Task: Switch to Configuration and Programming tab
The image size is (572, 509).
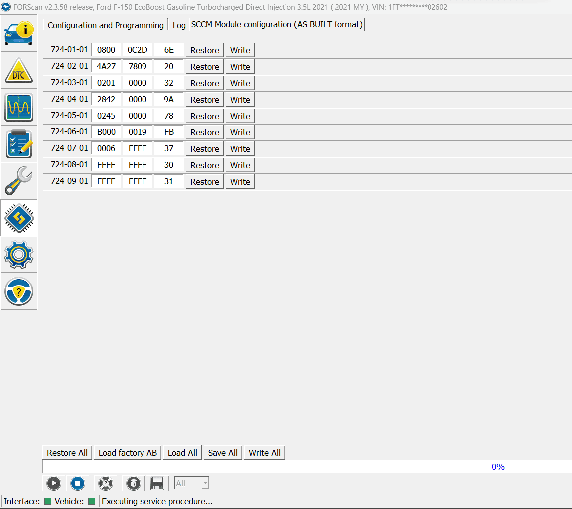Action: pos(106,25)
